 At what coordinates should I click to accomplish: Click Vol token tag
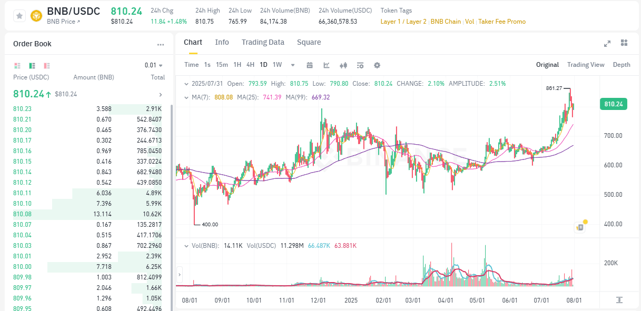[469, 22]
